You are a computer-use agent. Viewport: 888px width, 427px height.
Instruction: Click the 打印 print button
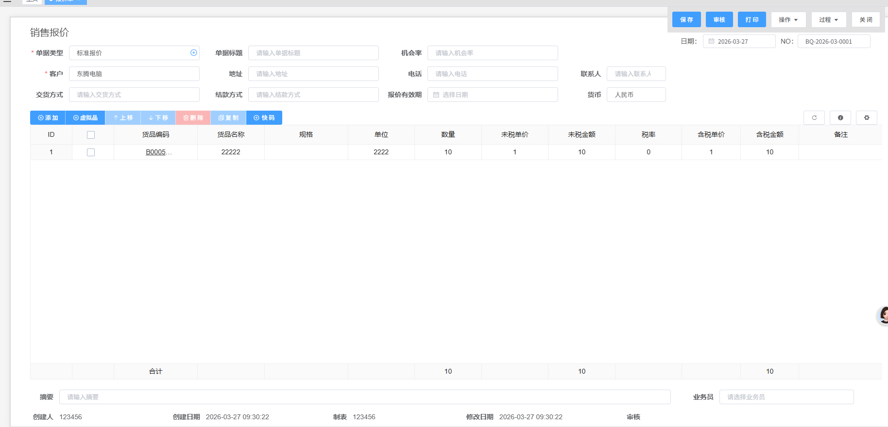point(751,20)
